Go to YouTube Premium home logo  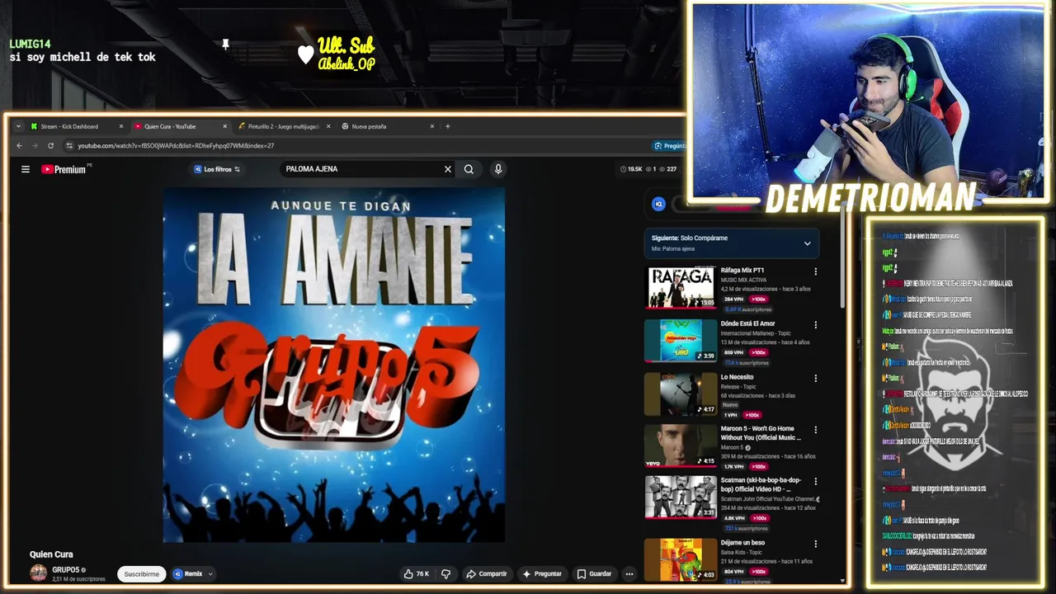tap(64, 169)
